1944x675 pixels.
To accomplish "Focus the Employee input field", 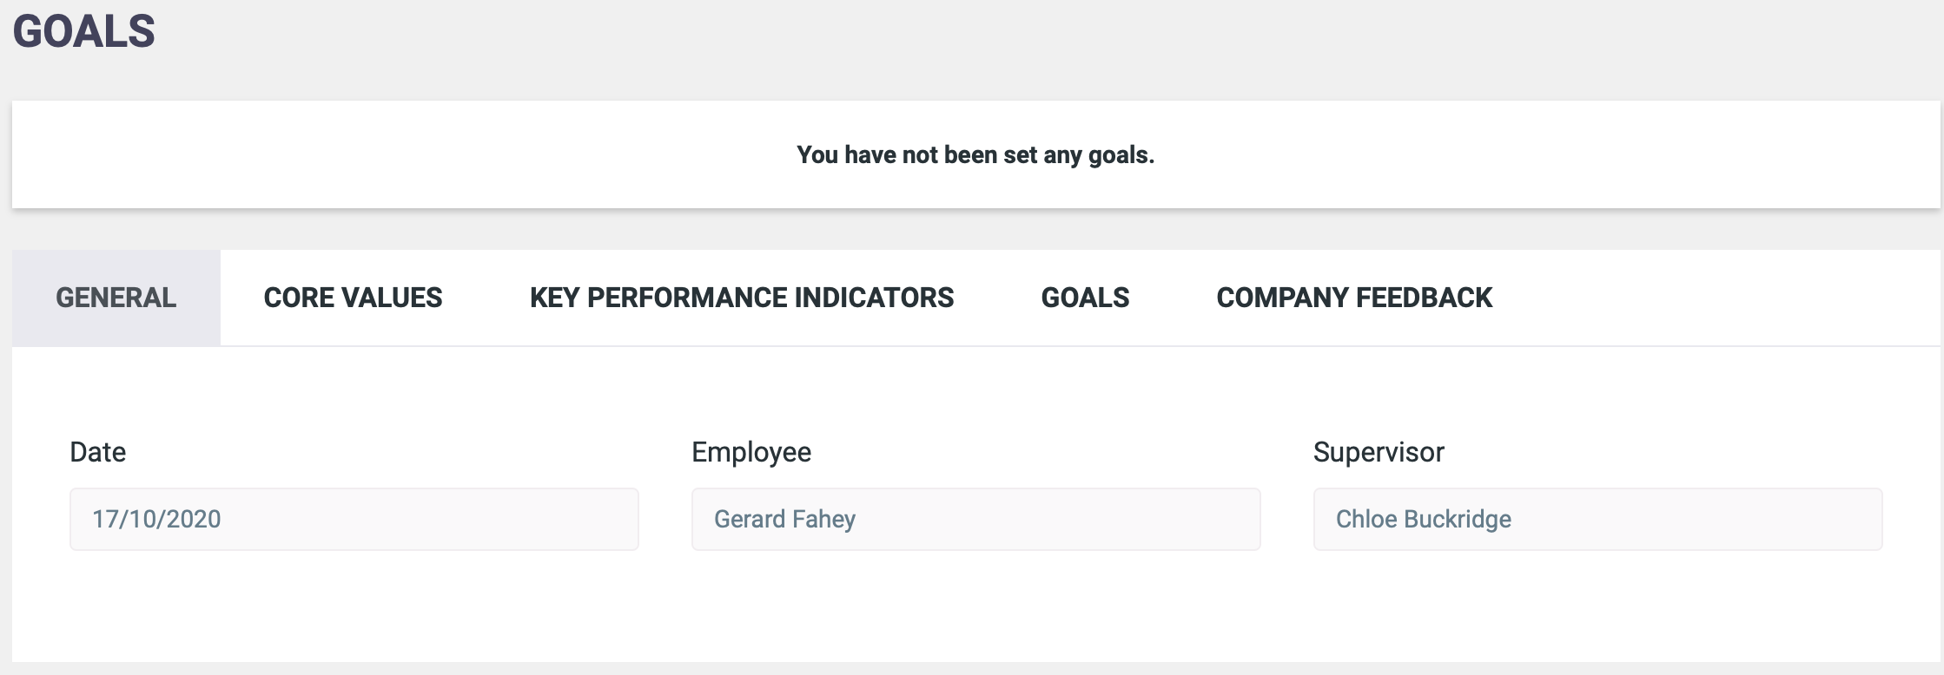I will click(x=975, y=519).
